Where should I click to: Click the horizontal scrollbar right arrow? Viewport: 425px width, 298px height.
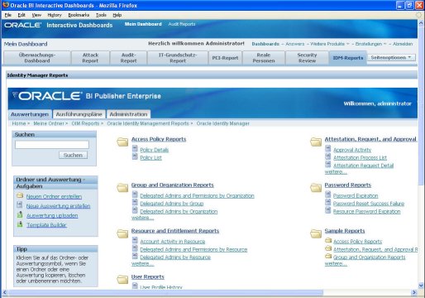click(414, 292)
